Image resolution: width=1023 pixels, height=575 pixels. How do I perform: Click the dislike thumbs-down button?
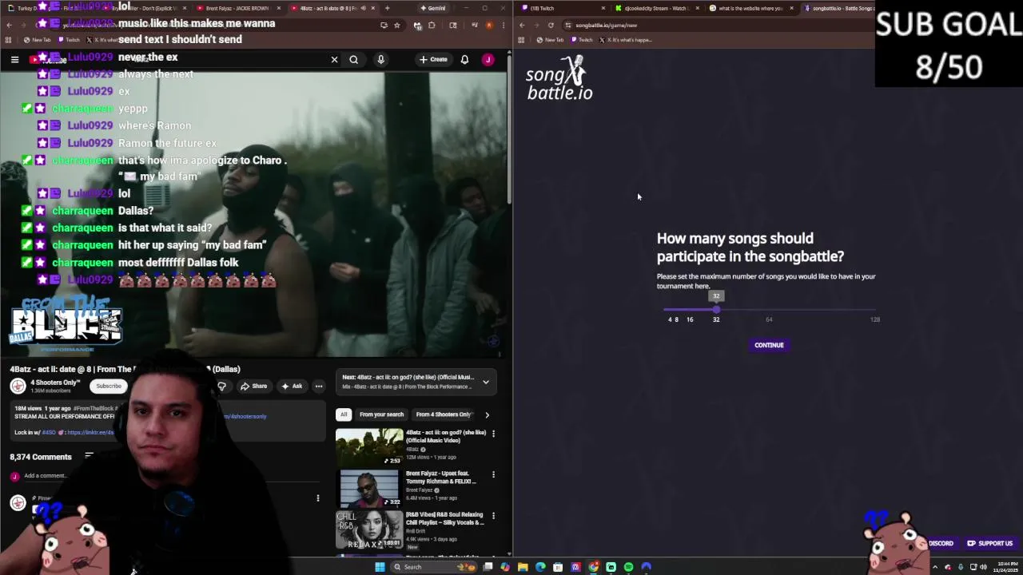click(221, 387)
